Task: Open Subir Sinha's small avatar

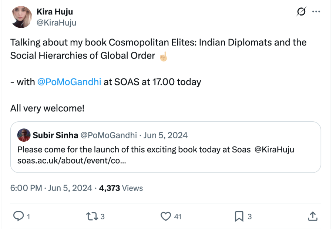Action: click(24, 135)
